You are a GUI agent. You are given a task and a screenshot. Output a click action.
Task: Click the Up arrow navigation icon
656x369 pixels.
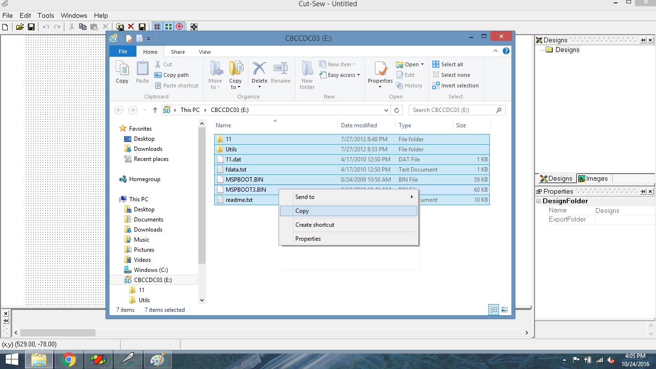155,110
